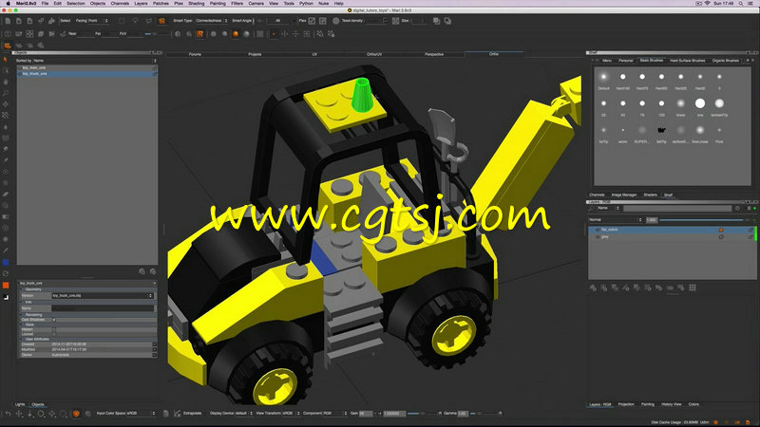Toggle the green layer filter indicator
The width and height of the screenshot is (760, 427).
(x=754, y=208)
